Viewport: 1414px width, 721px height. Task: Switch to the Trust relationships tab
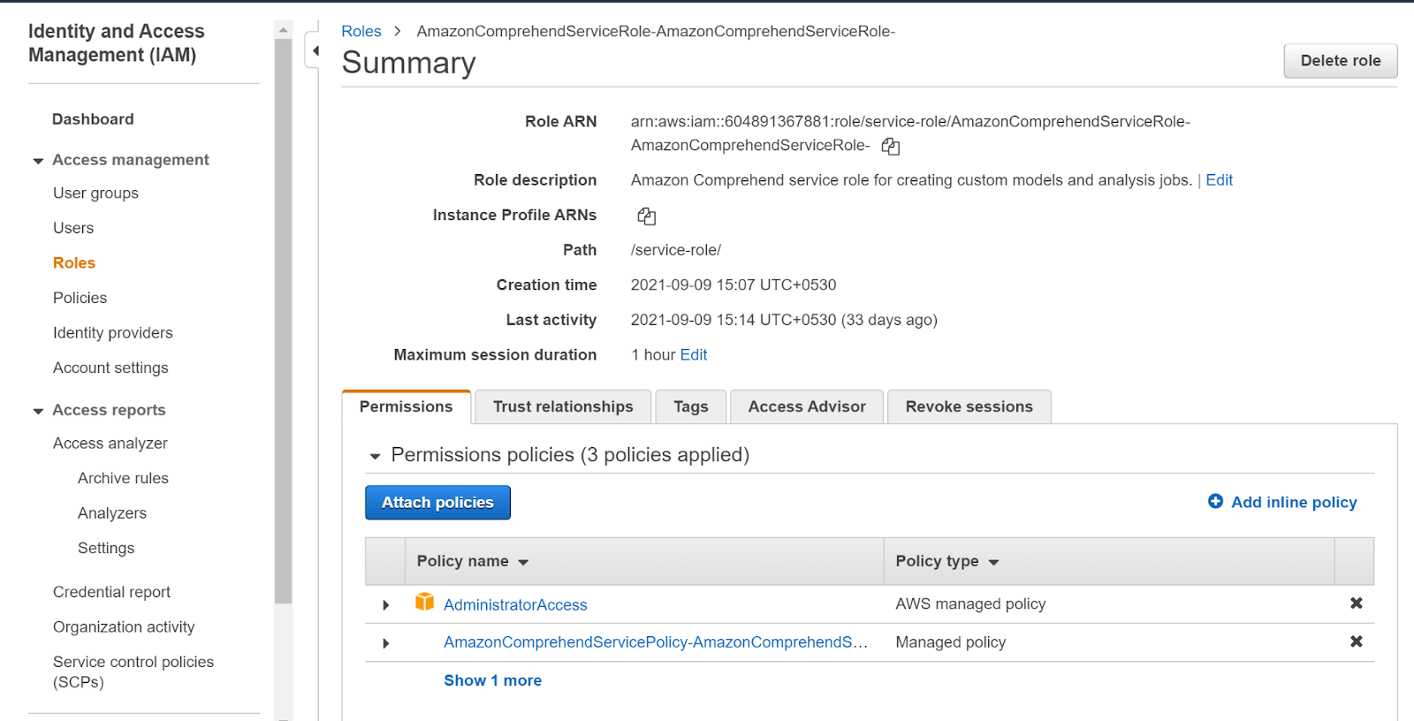click(563, 406)
